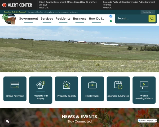Image resolution: width=159 pixels, height=127 pixels.
Task: Click the Website Sign In button
Action: click(148, 12)
